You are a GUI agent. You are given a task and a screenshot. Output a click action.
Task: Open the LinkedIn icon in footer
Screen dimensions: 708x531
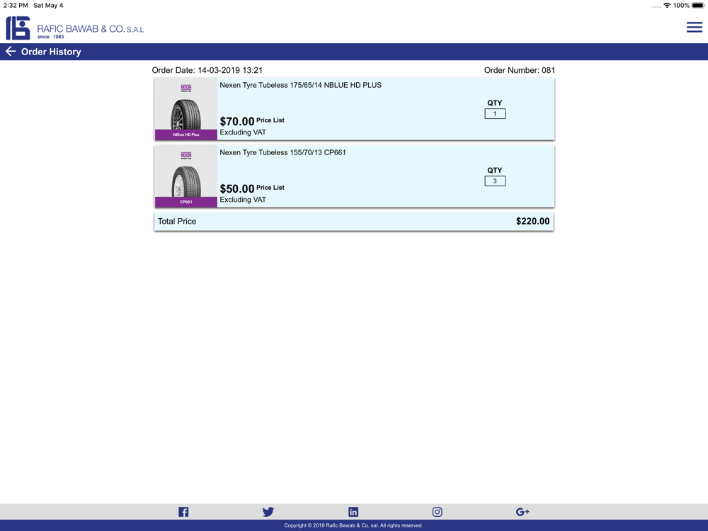[x=353, y=512]
